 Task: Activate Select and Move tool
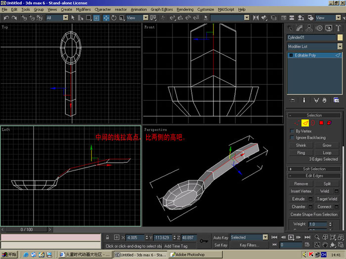tap(106, 18)
